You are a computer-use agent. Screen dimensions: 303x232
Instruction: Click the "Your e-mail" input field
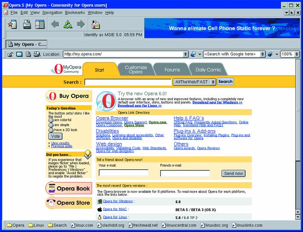(123, 173)
